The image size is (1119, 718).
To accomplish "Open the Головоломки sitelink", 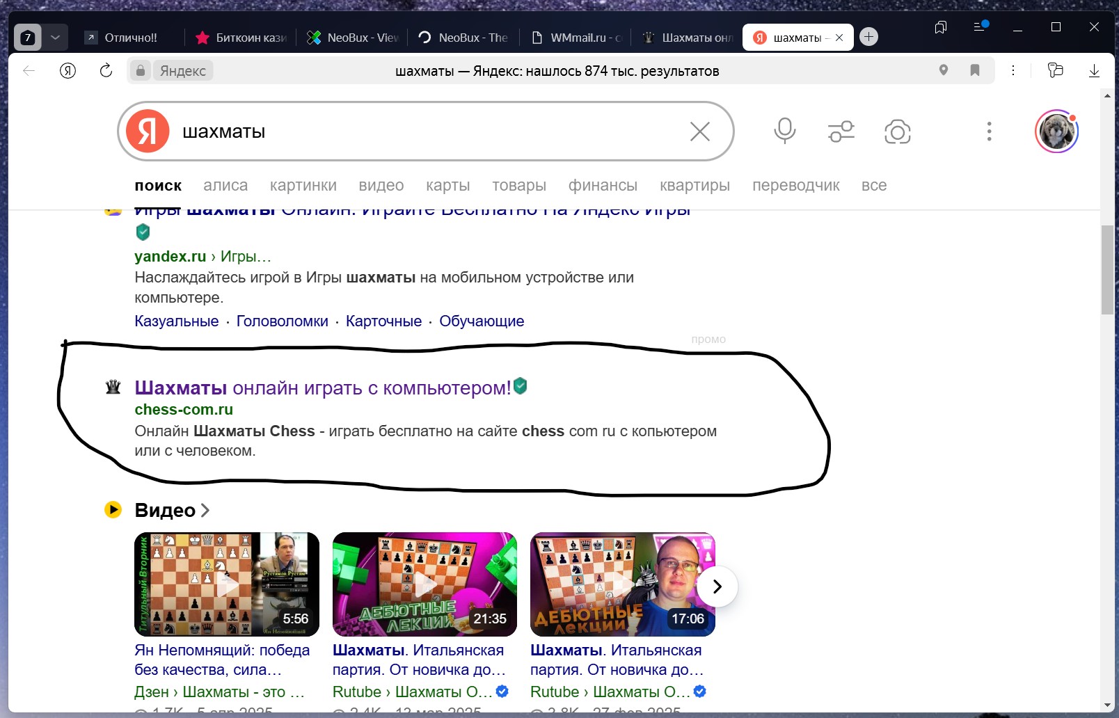I will pyautogui.click(x=283, y=321).
